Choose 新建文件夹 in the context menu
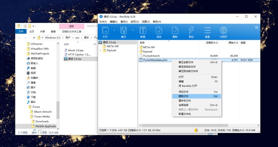Image resolution: width=278 pixels, height=147 pixels. [196, 114]
